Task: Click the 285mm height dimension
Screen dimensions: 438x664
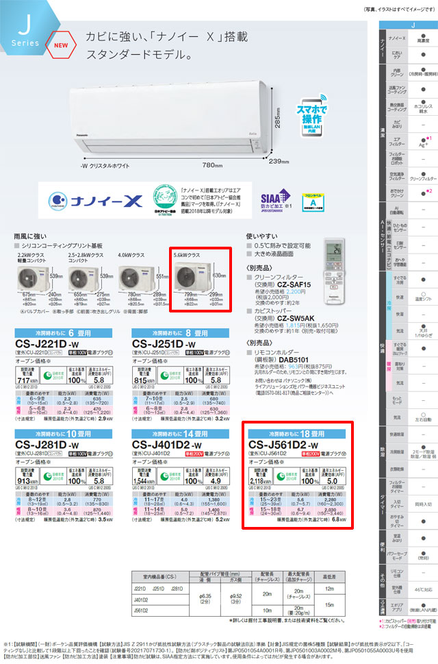Action: tap(278, 118)
